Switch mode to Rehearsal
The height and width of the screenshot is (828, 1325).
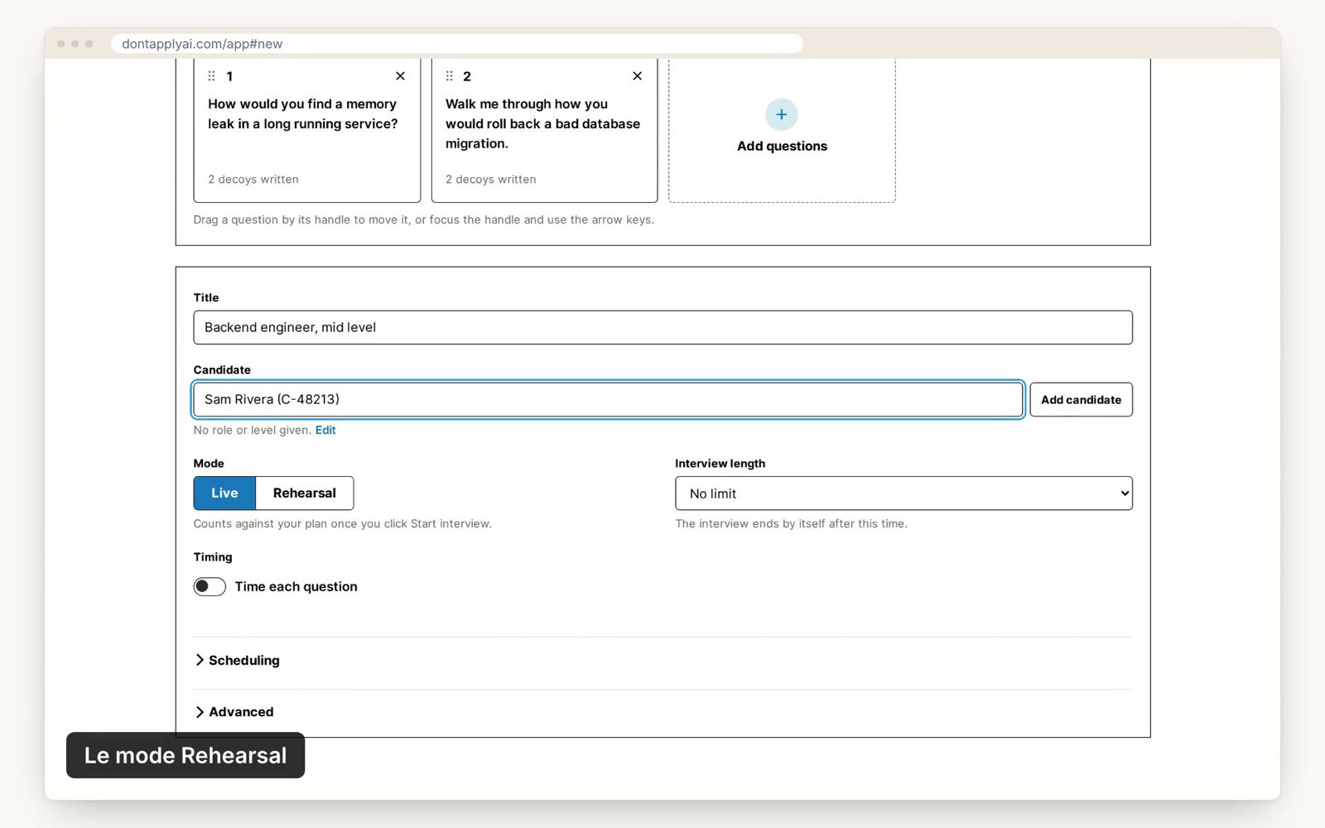(x=305, y=493)
